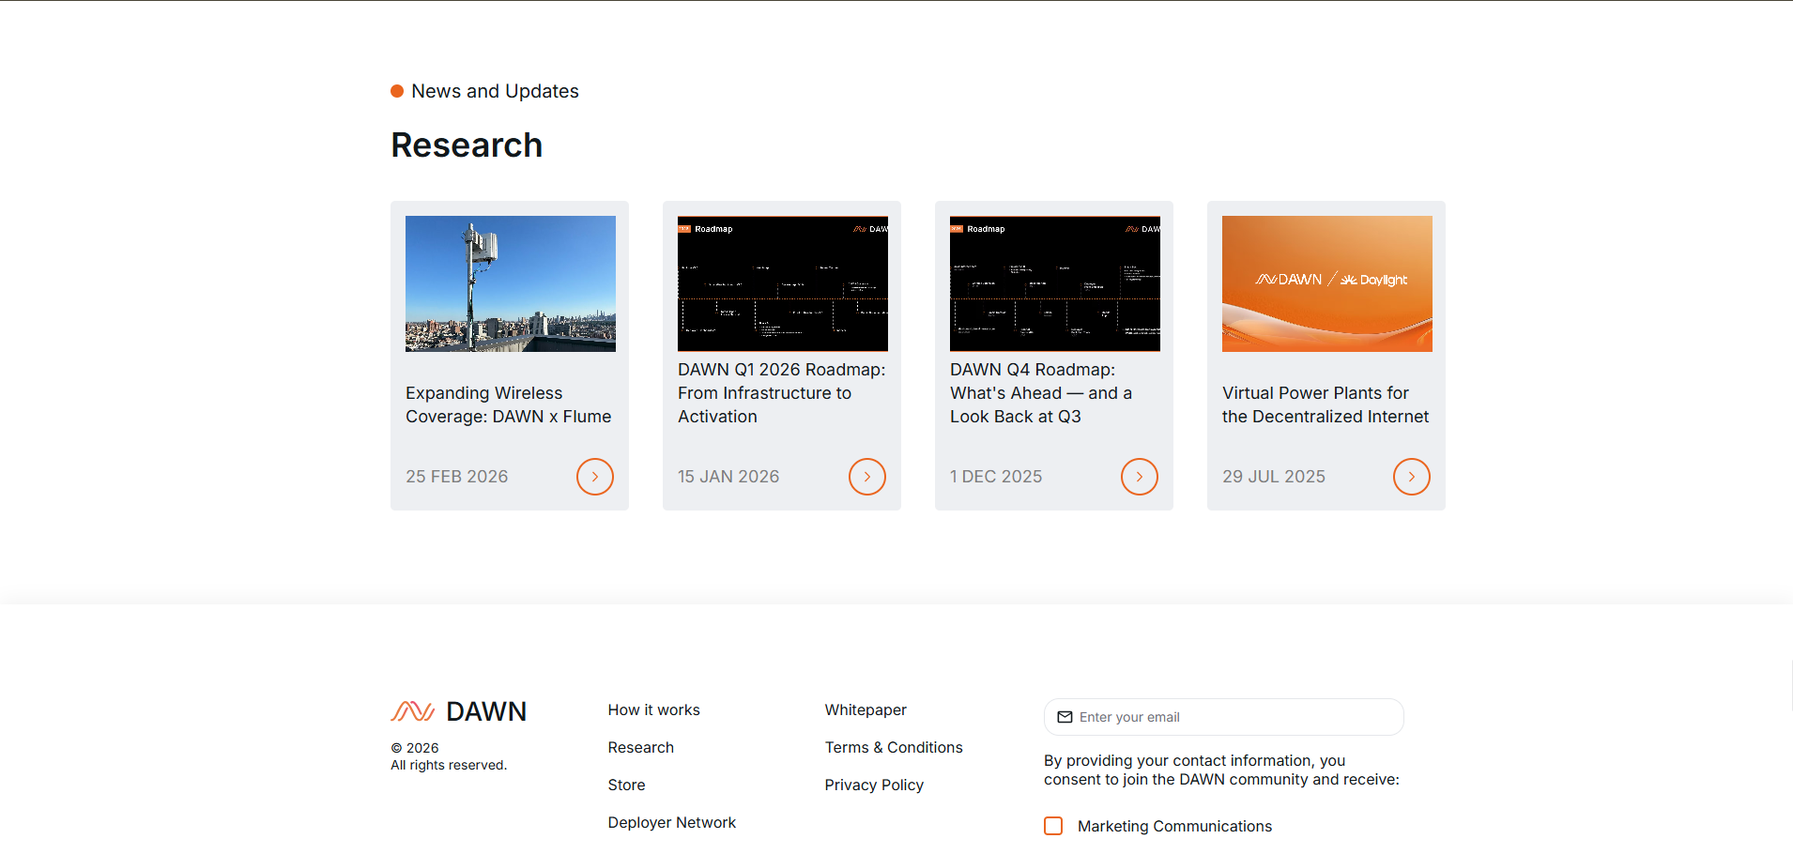Screen dimensions: 1793x854
Task: Open Privacy Policy link
Action: tap(874, 785)
